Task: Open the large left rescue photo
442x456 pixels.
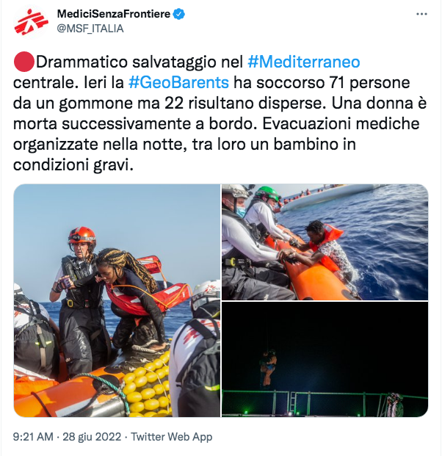Action: tap(117, 300)
